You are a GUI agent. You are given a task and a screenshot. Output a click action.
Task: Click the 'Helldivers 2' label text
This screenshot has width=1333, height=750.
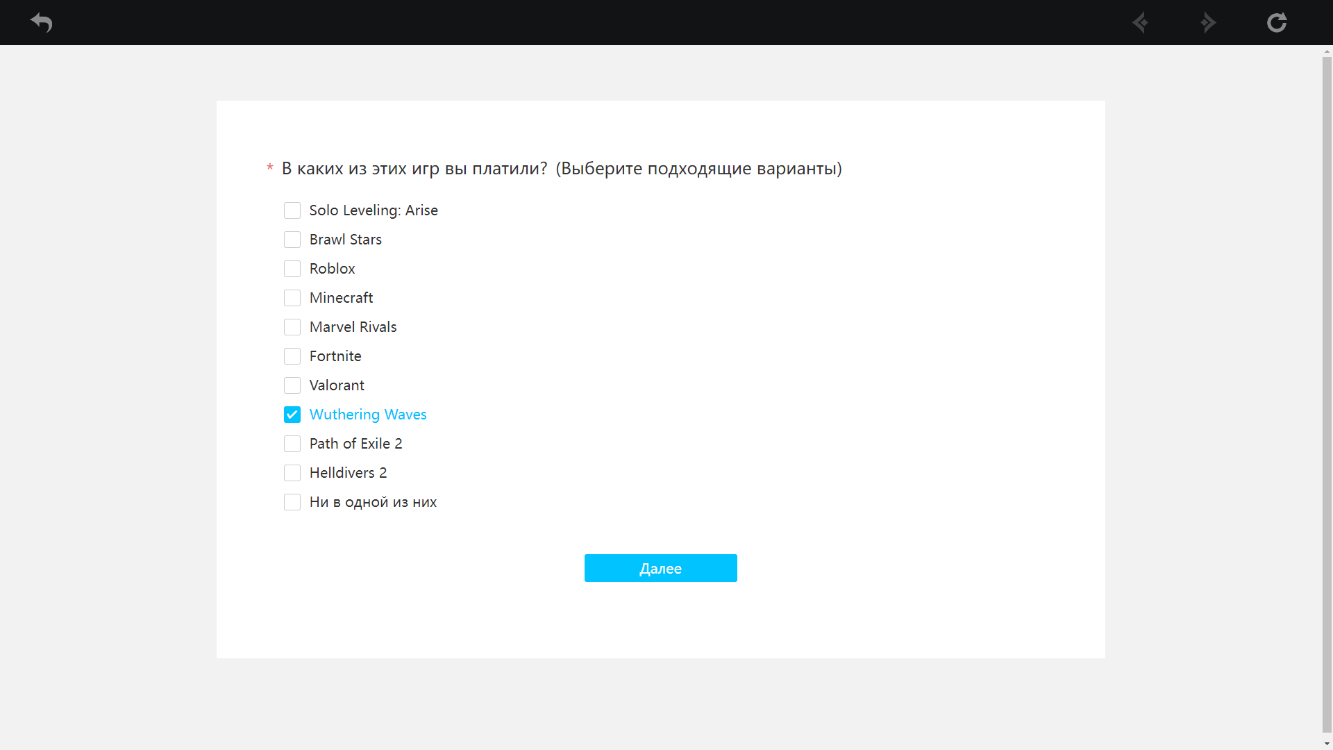[348, 473]
